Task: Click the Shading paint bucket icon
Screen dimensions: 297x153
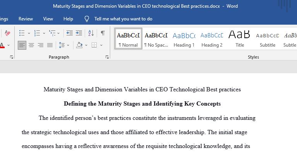Action: (79, 45)
